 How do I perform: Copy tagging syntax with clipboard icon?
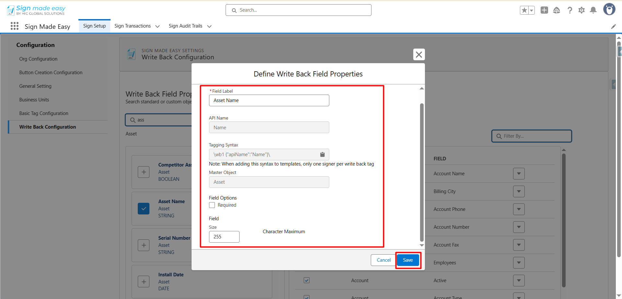tap(322, 155)
